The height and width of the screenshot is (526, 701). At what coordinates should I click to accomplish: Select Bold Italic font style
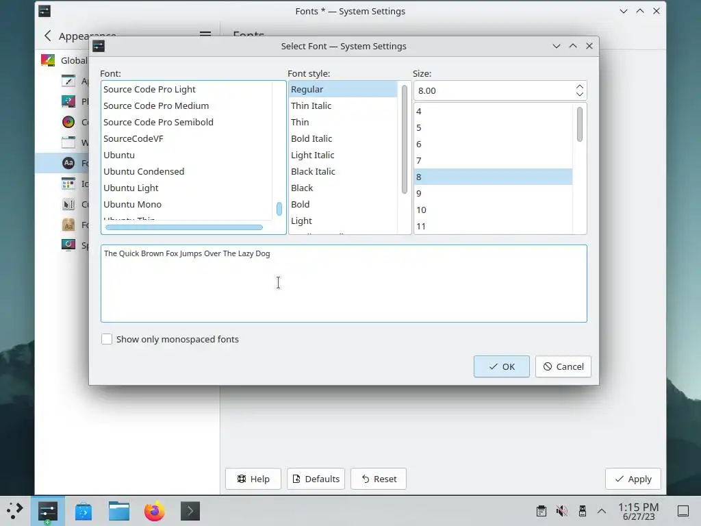(343, 138)
